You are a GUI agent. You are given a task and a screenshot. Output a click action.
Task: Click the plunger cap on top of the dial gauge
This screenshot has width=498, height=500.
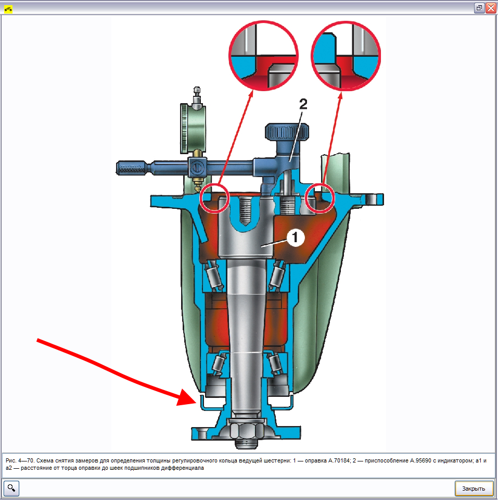tap(197, 93)
